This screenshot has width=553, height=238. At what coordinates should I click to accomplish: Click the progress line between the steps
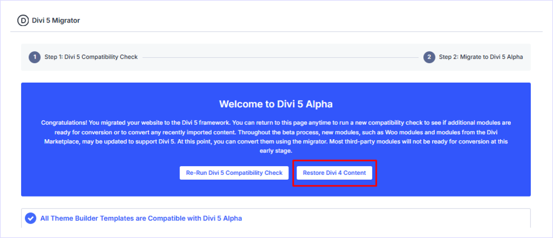pos(281,57)
